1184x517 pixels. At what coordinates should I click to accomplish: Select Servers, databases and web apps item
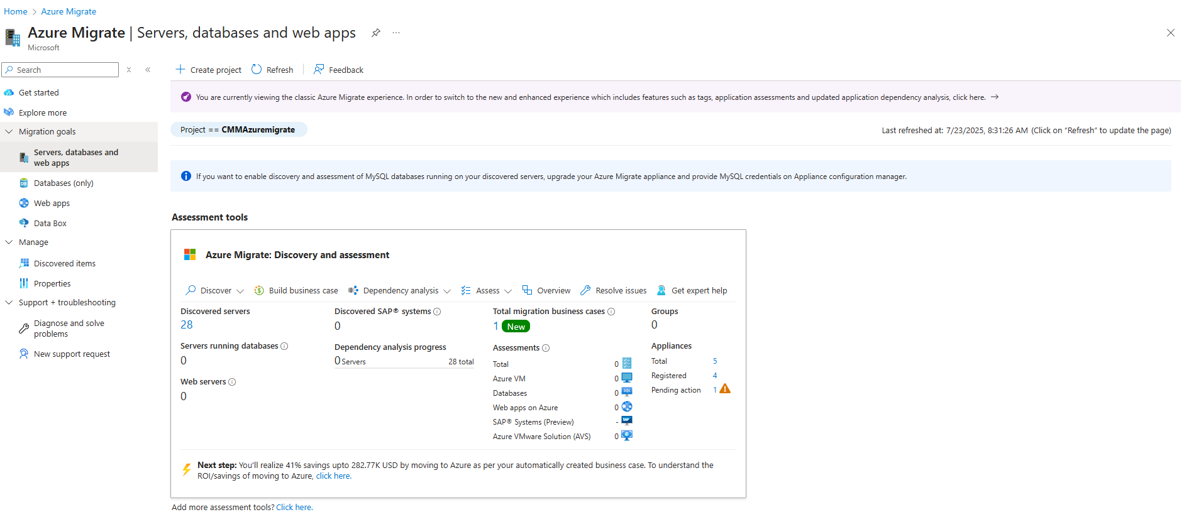point(79,157)
